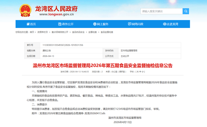Image resolution: width=207 pixels, height=127 pixels.
Task: Click 首页 in the breadcrumb path
Action: click(32, 32)
